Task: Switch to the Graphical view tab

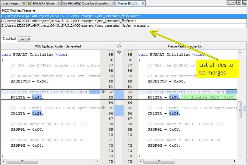Action: pos(9,39)
